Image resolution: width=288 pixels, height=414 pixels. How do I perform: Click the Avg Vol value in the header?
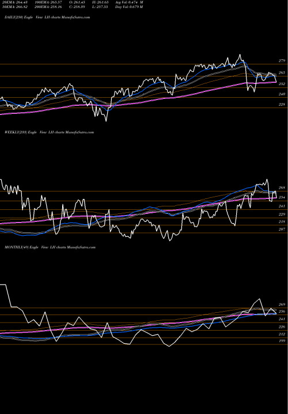[x=129, y=2]
